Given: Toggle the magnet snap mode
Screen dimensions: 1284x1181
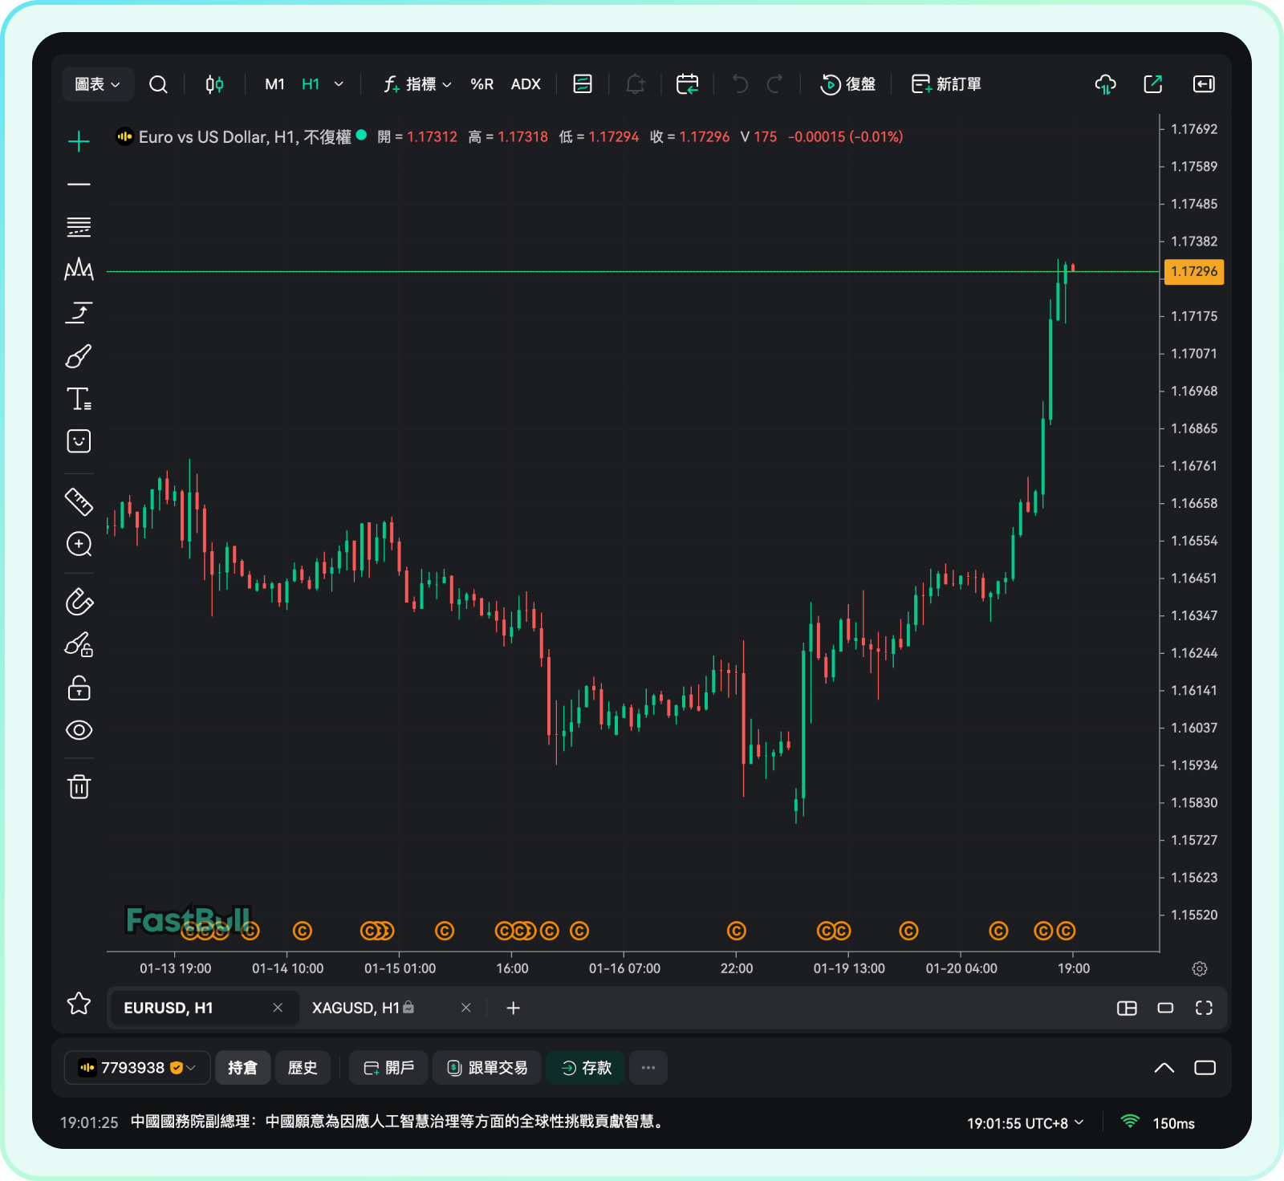Looking at the screenshot, I should click(79, 602).
